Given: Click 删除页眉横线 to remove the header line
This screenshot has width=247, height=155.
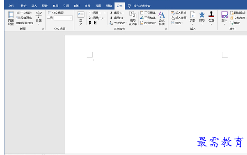Looking at the screenshot, I should point(25,23).
